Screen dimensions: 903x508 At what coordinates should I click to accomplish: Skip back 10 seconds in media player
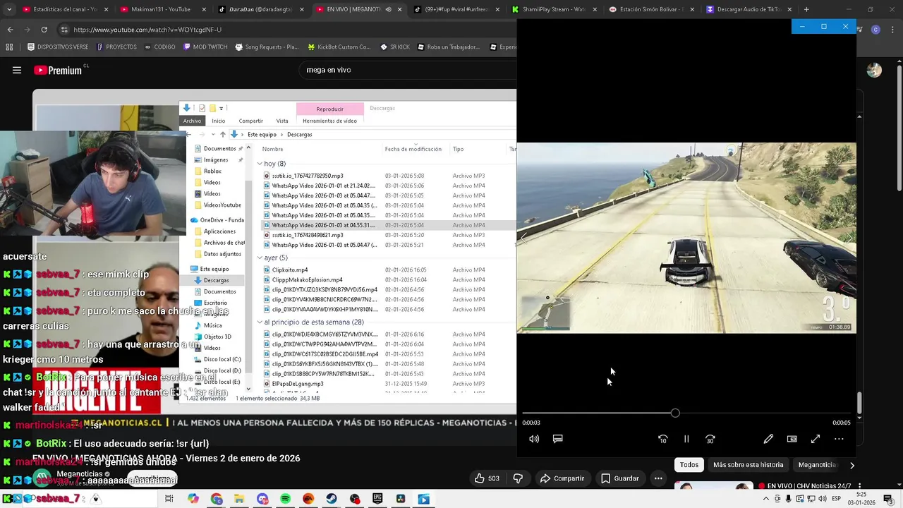[x=662, y=439]
